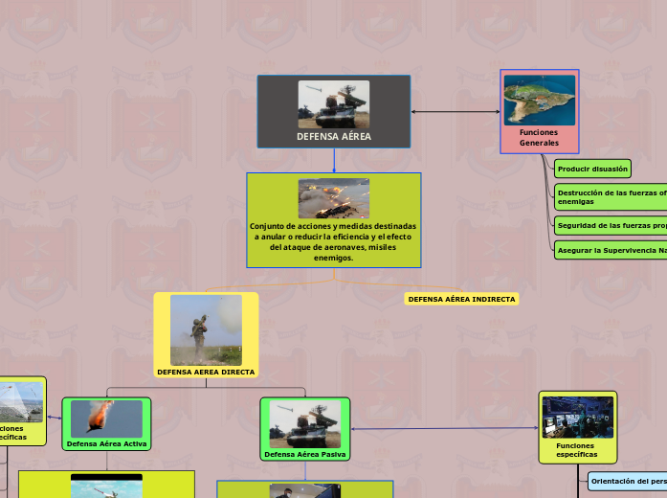The width and height of the screenshot is (667, 498).
Task: Click the Asegurar la Supervivencia node
Action: (611, 250)
